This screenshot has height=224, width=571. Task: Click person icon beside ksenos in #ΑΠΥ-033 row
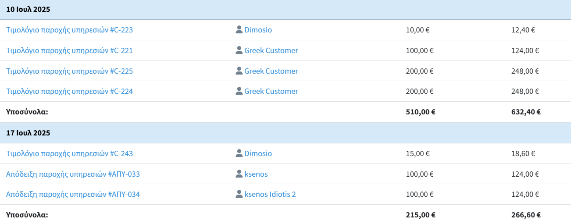click(239, 174)
